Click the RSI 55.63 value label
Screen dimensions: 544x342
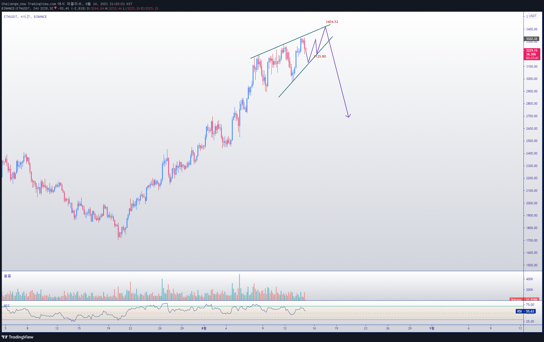coord(526,311)
